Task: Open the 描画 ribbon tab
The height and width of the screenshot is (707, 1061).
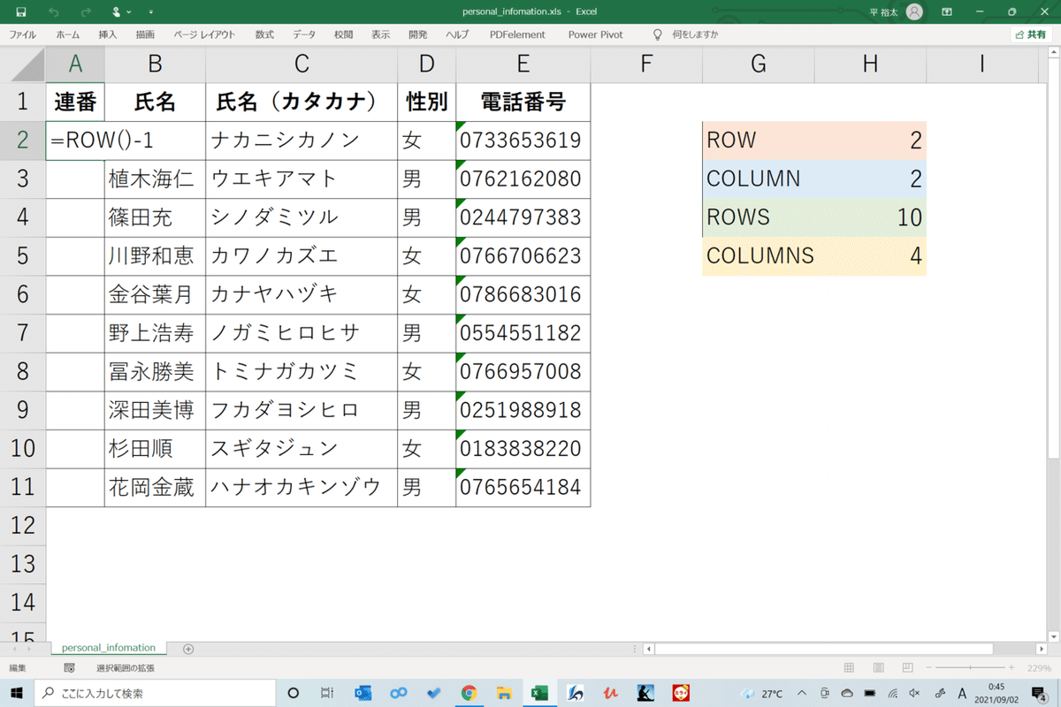Action: point(145,34)
